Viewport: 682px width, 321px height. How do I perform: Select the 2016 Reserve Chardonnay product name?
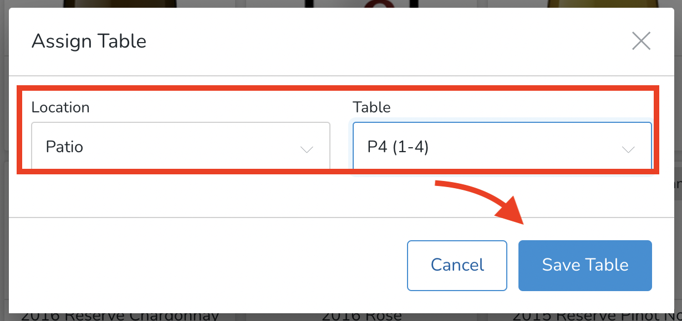(120, 316)
